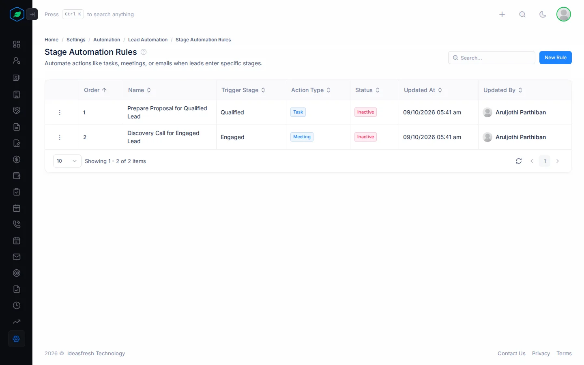Sort the table by Order column
This screenshot has width=584, height=365.
95,90
